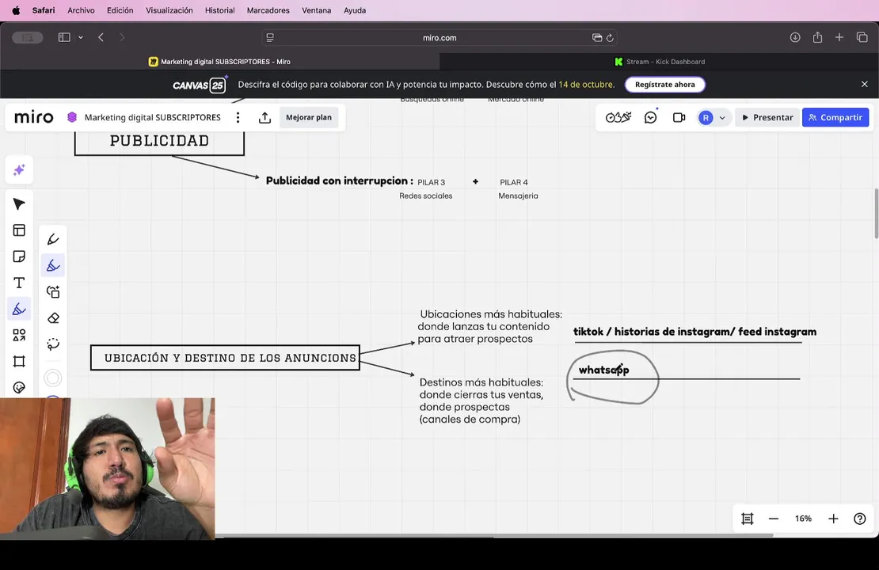
Task: Click the 14 de octubre link
Action: pyautogui.click(x=586, y=85)
